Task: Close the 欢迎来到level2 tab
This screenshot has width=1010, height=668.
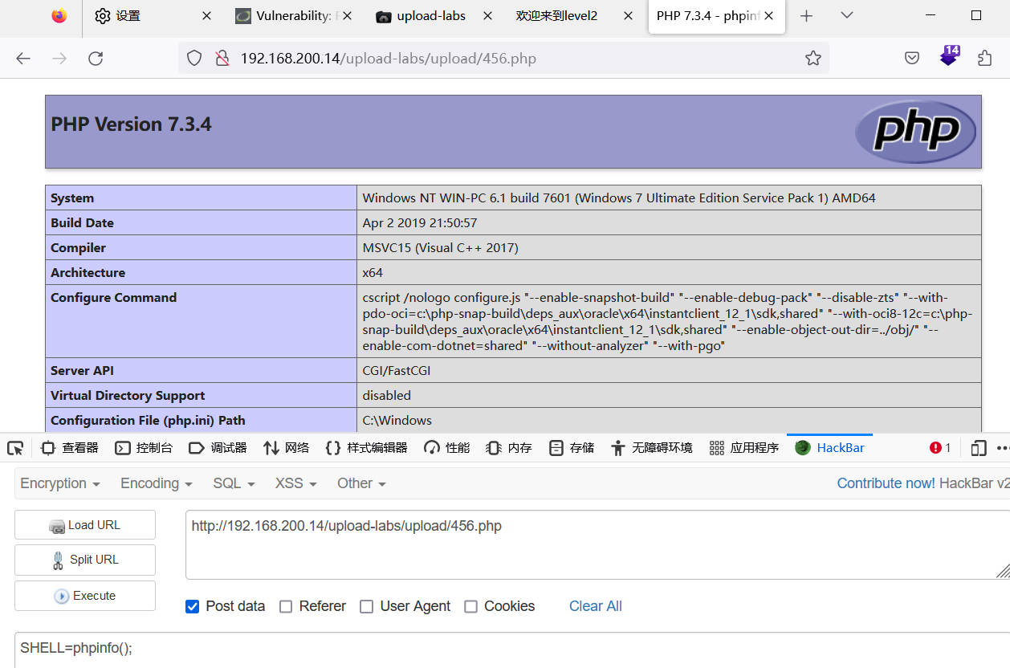Action: (629, 16)
